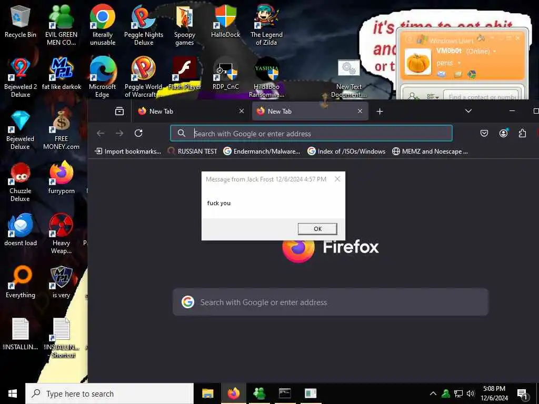Click the Google search box on the New Tab page
539x404 pixels.
[331, 302]
